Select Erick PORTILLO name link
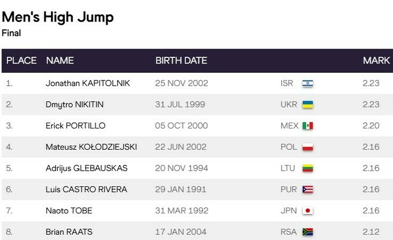This screenshot has height=240, width=393. 76,126
